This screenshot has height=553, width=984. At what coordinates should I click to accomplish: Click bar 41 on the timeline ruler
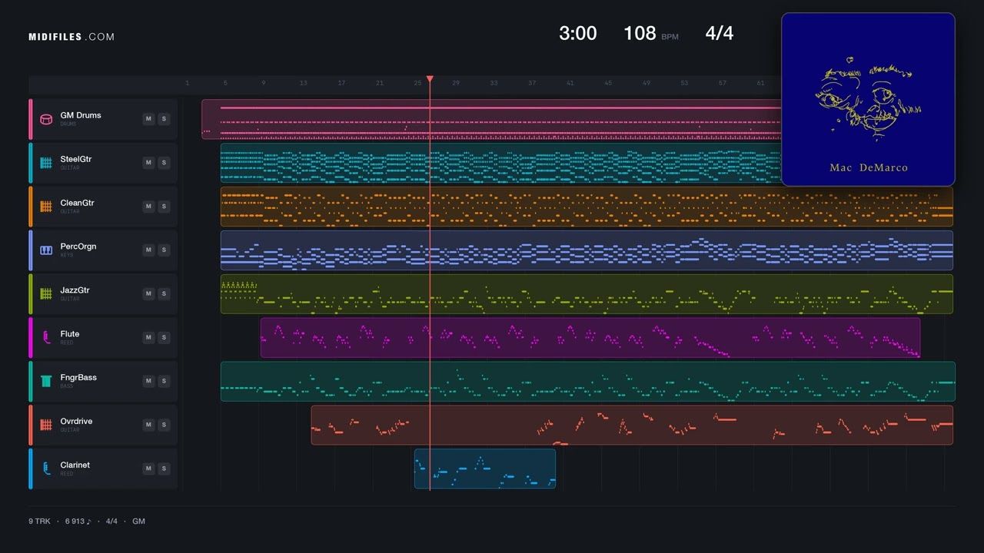coord(570,83)
